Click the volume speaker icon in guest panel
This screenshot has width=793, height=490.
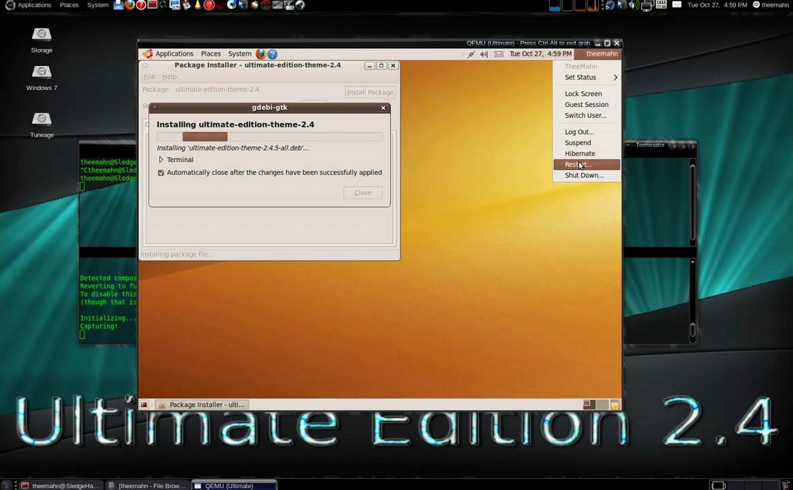(x=484, y=54)
